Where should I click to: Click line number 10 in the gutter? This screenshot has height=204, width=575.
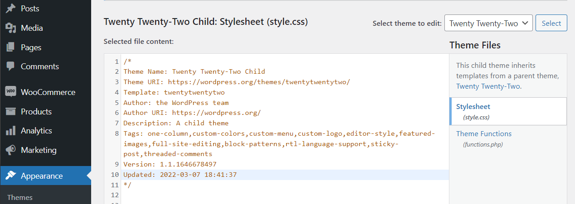[115, 175]
